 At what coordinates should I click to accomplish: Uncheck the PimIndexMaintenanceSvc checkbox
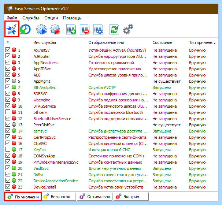8,162
